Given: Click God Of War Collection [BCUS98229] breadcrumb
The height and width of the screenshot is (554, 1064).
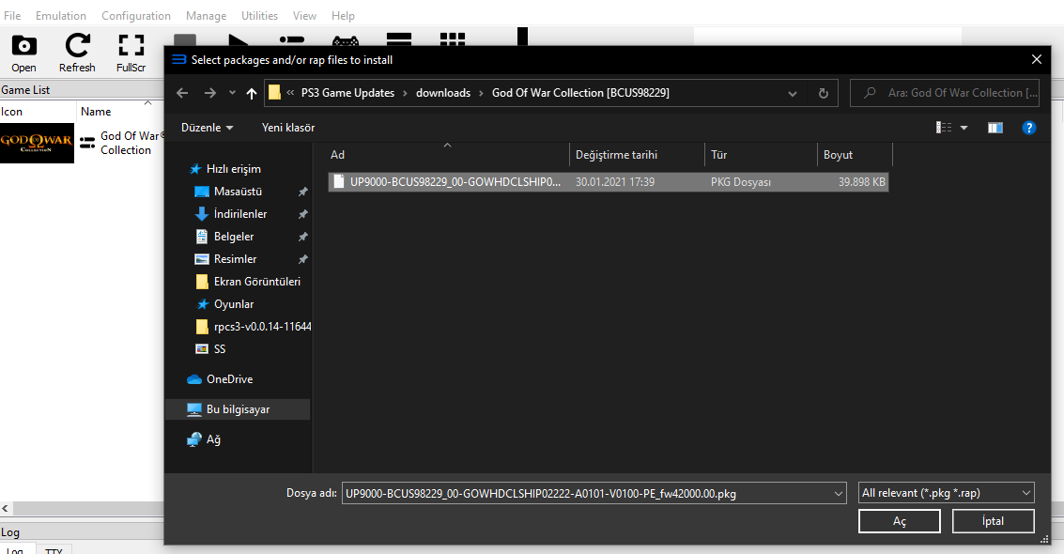Looking at the screenshot, I should point(580,93).
